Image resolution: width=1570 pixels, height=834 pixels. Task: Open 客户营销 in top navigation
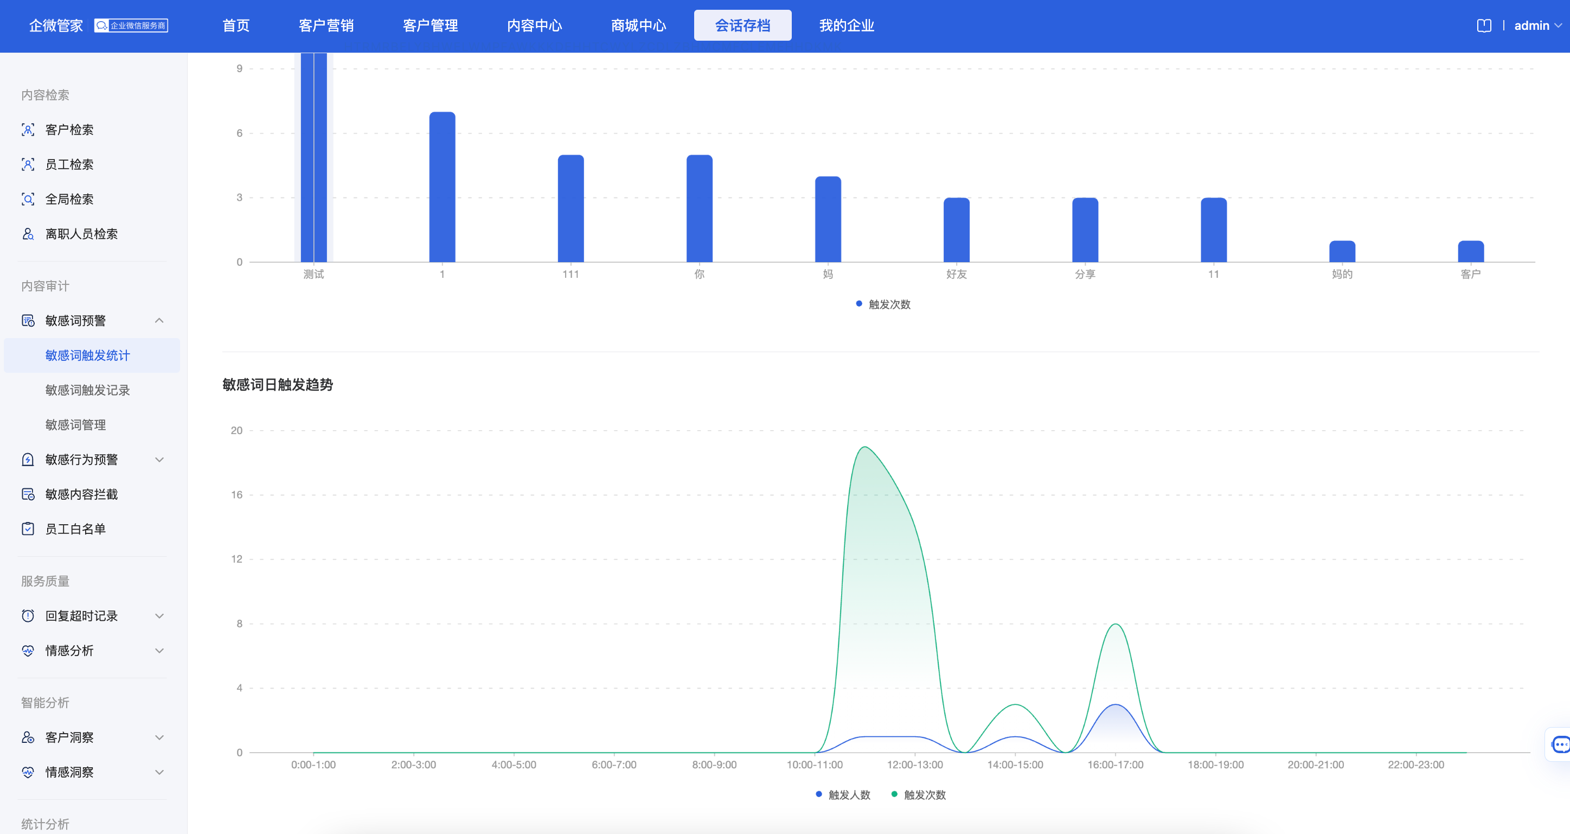(326, 26)
